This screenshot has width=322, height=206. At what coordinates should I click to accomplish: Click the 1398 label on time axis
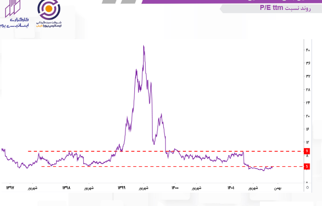tap(66, 188)
